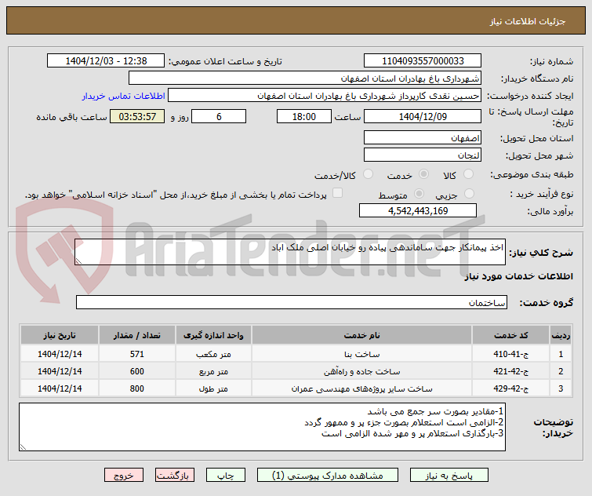Click the quantity cell 571

(136, 354)
